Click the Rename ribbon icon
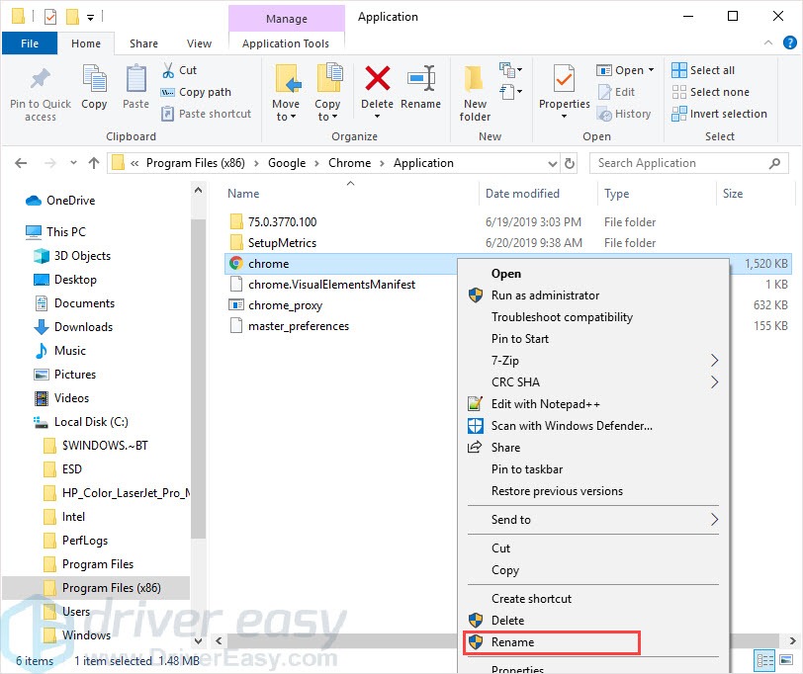 pyautogui.click(x=421, y=78)
